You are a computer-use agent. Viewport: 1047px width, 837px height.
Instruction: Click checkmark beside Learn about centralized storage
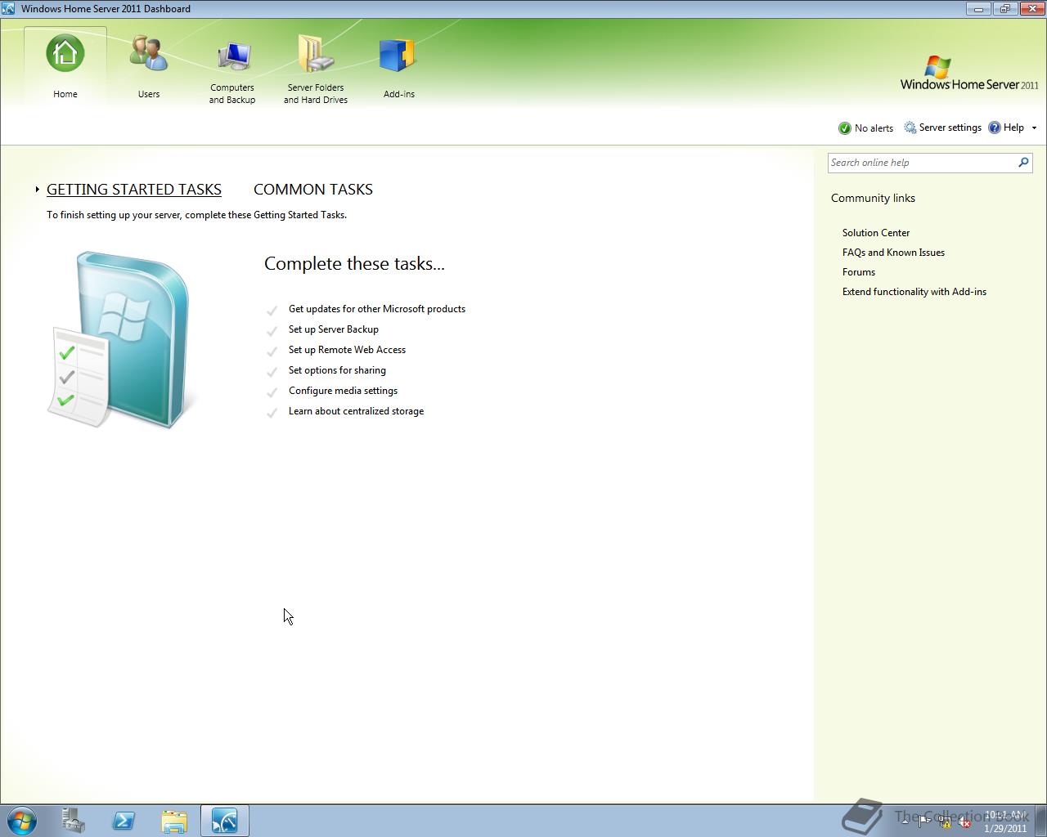[x=272, y=412]
